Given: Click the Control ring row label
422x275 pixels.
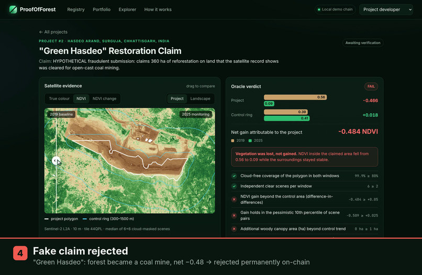Looking at the screenshot, I should (x=242, y=115).
